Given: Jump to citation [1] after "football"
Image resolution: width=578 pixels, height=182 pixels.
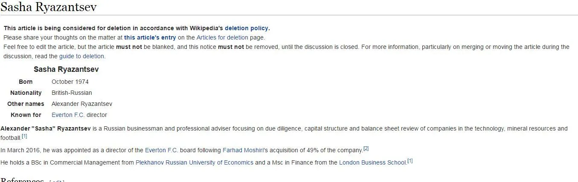Looking at the screenshot, I should point(24,136).
